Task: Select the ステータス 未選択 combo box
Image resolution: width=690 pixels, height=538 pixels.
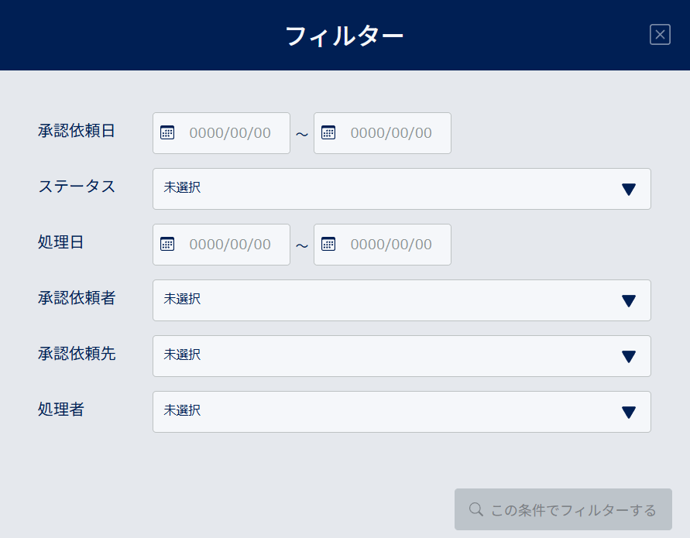Action: [401, 189]
